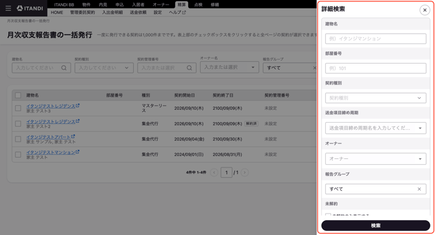
Task: Click the 2024/09/01(日) start date
Action: [x=189, y=155]
